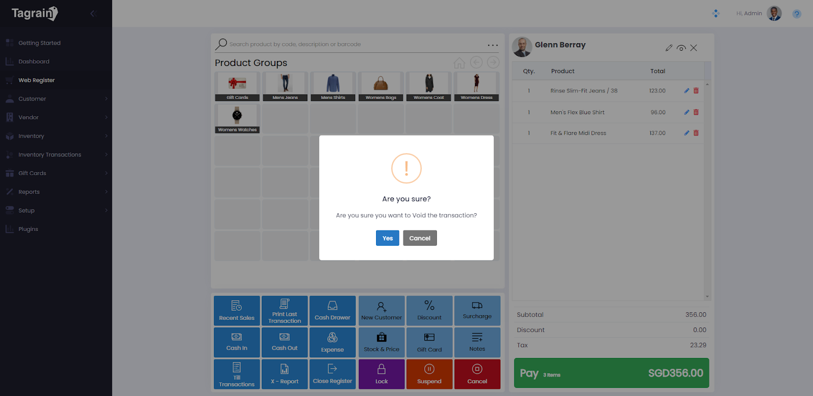Dismiss the dialog with its Cancel button
813x396 pixels.
pos(420,238)
